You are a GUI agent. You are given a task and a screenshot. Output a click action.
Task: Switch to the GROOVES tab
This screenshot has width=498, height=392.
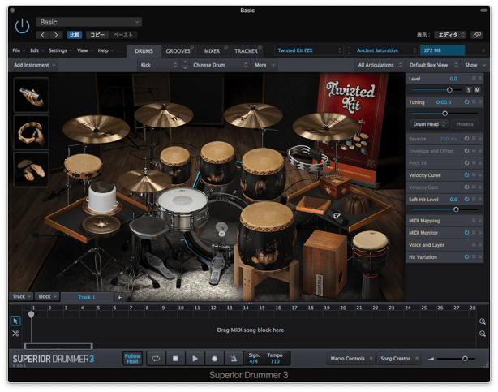click(178, 51)
